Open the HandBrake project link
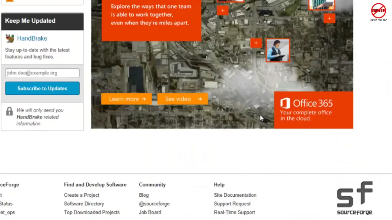Screen dimensions: 392x220 point(32,38)
